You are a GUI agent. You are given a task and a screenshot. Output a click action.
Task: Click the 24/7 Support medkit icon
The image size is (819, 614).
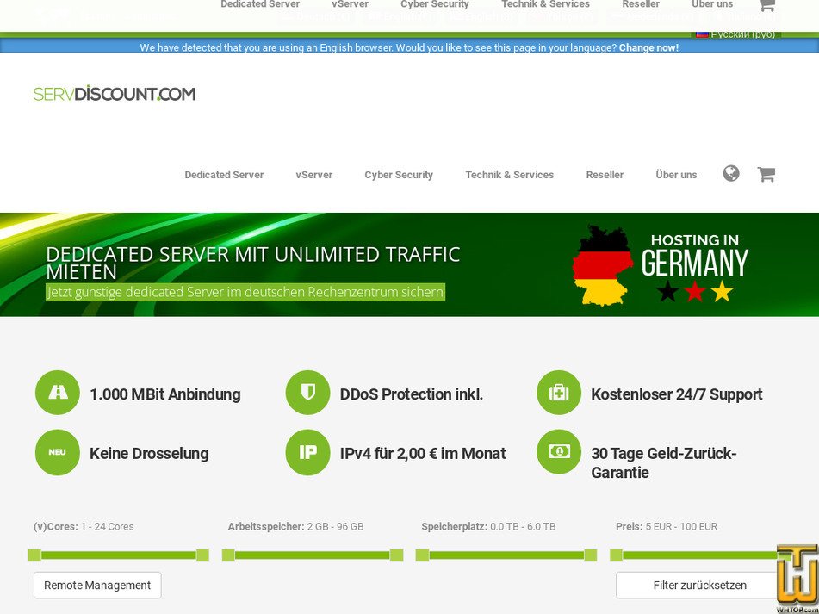pyautogui.click(x=559, y=394)
